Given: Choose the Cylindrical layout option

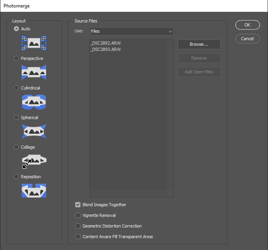Looking at the screenshot, I should [16, 88].
